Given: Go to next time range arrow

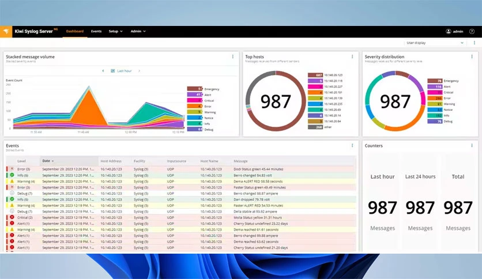Looking at the screenshot, I should [x=140, y=71].
